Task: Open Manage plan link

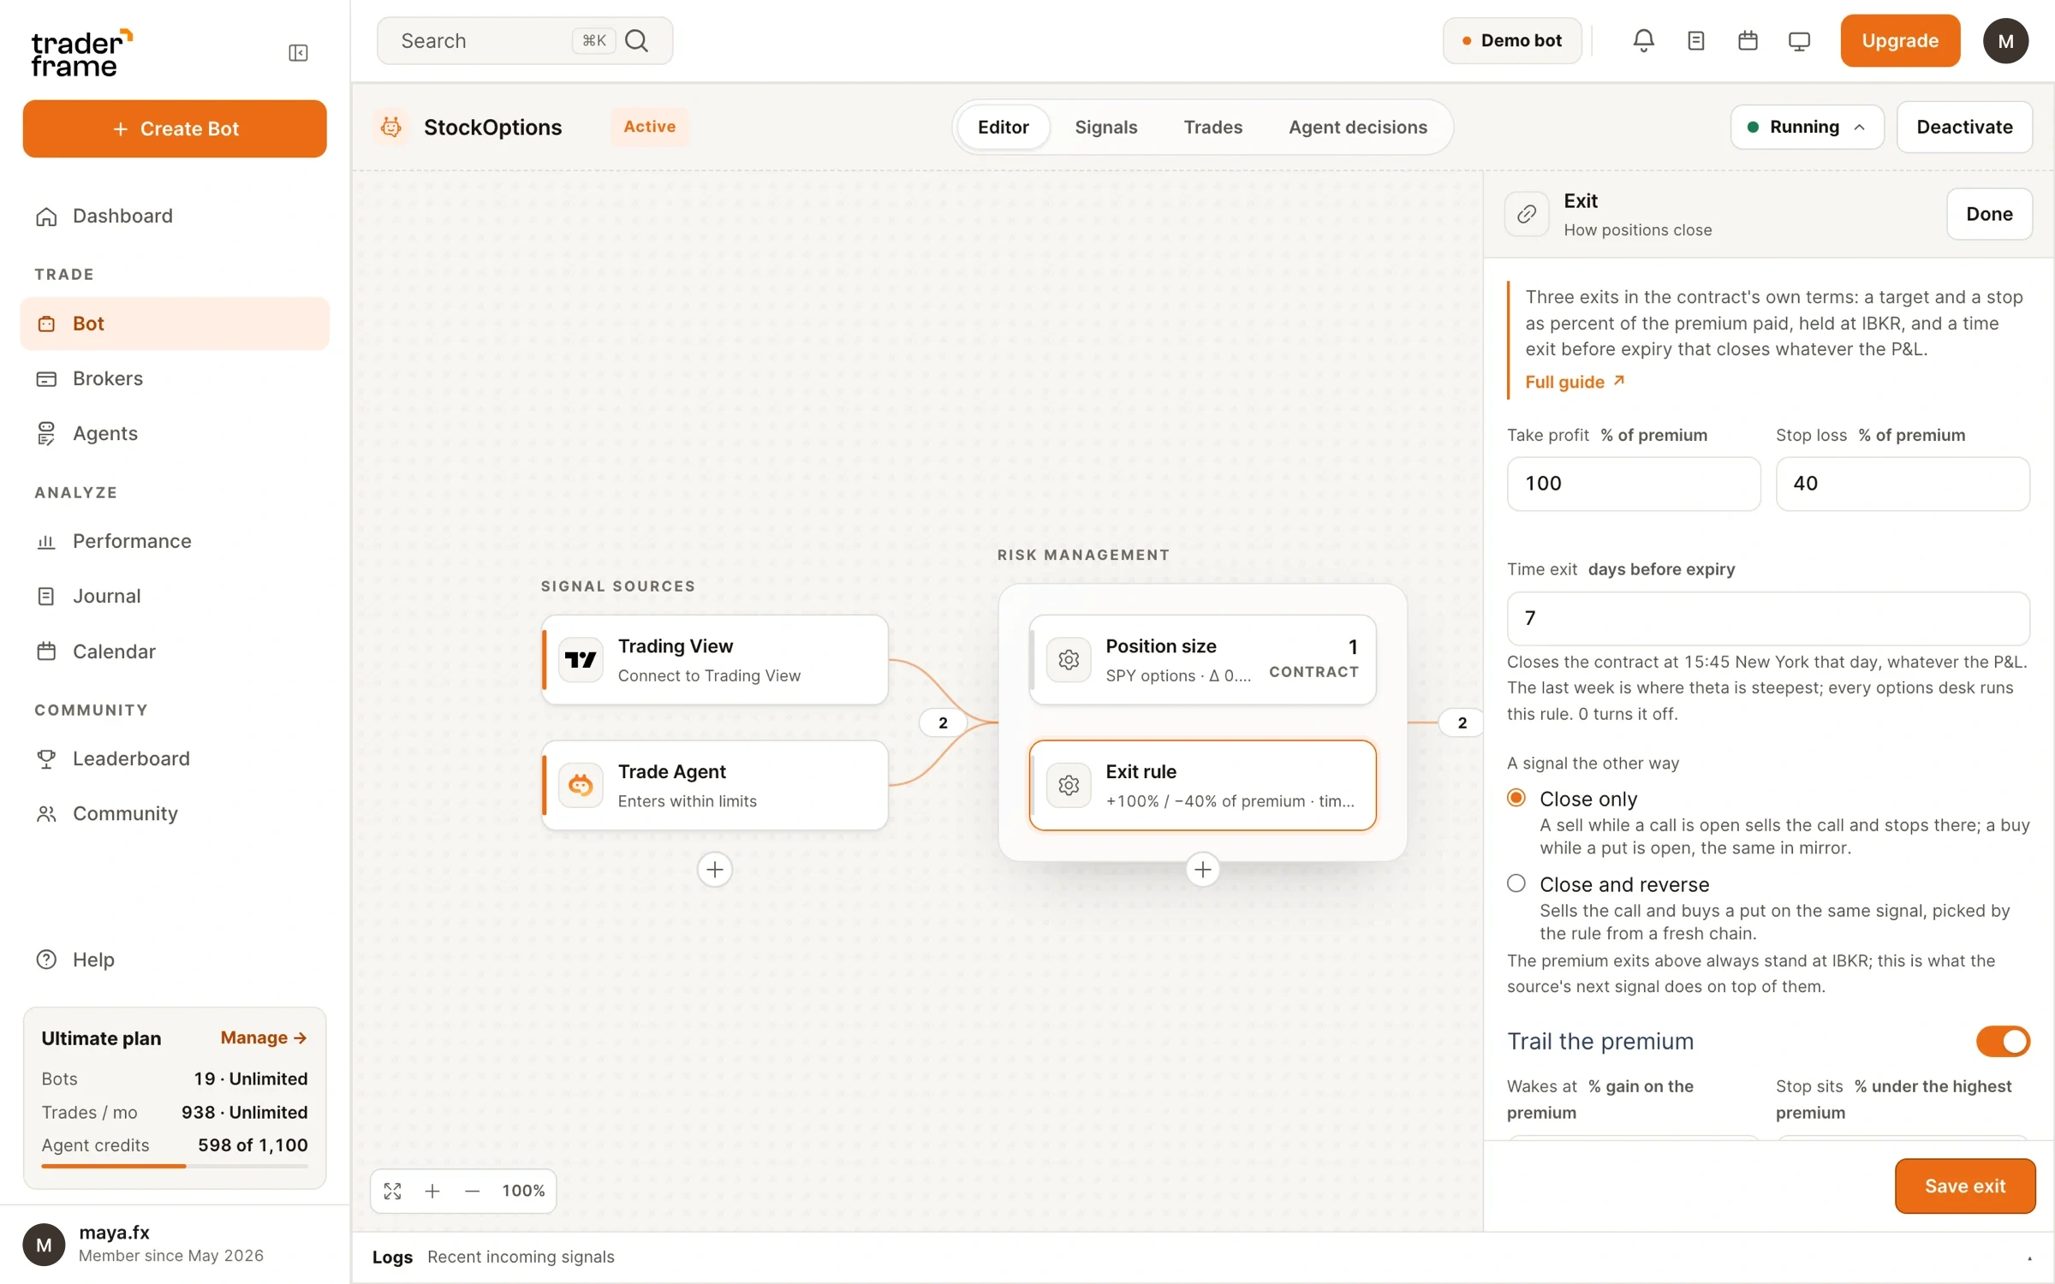Action: 264,1037
